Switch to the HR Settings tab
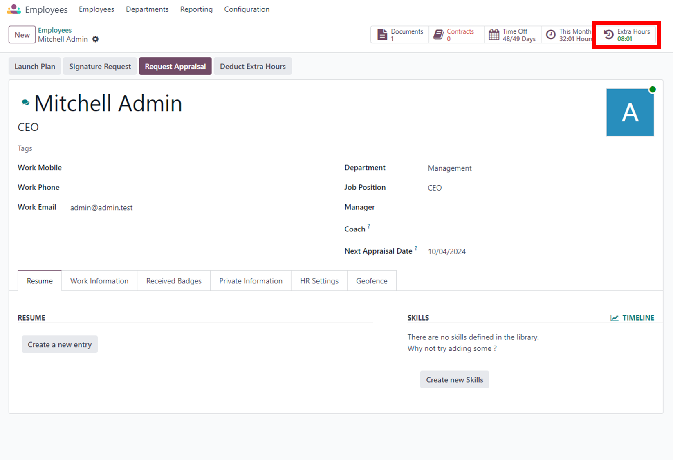Viewport: 673px width, 460px height. point(319,281)
